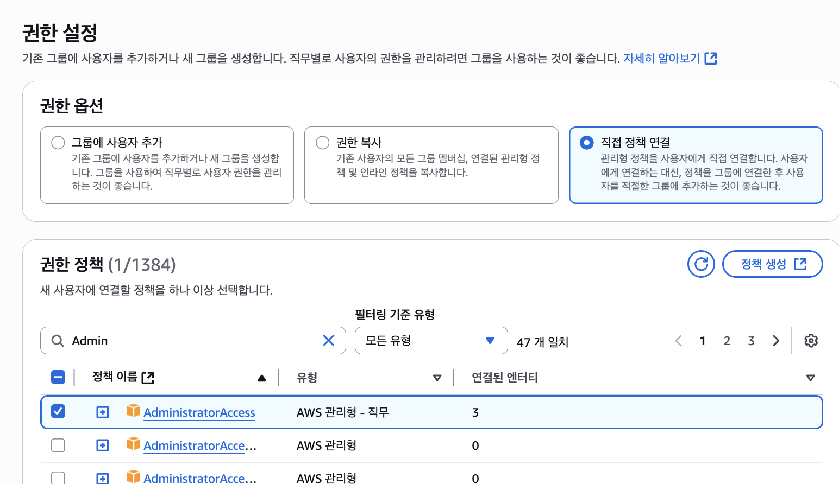Choose the 권한 복사 radio option
The image size is (839, 484).
[323, 143]
